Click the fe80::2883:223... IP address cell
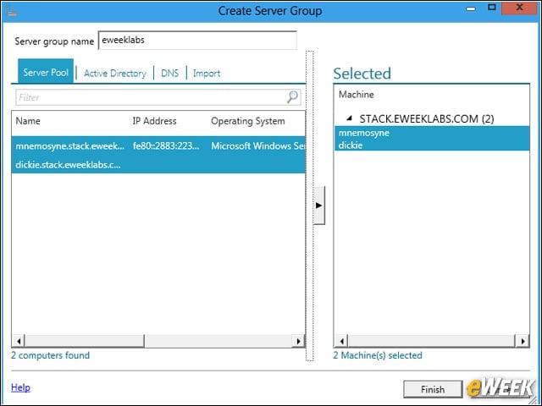The height and width of the screenshot is (406, 542). tap(166, 146)
